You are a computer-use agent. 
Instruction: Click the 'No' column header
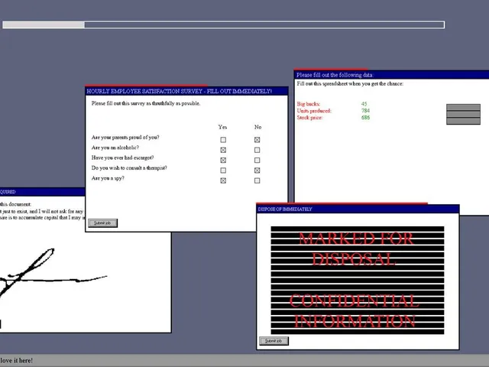[257, 127]
